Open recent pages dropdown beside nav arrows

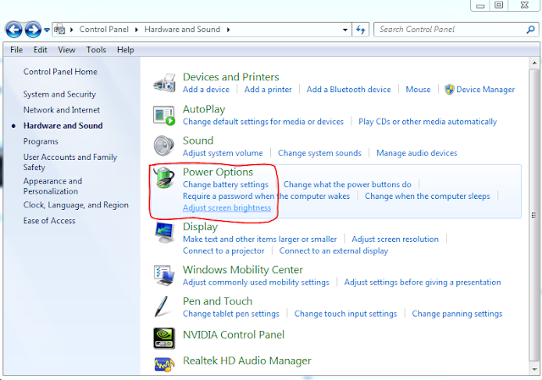pos(47,30)
